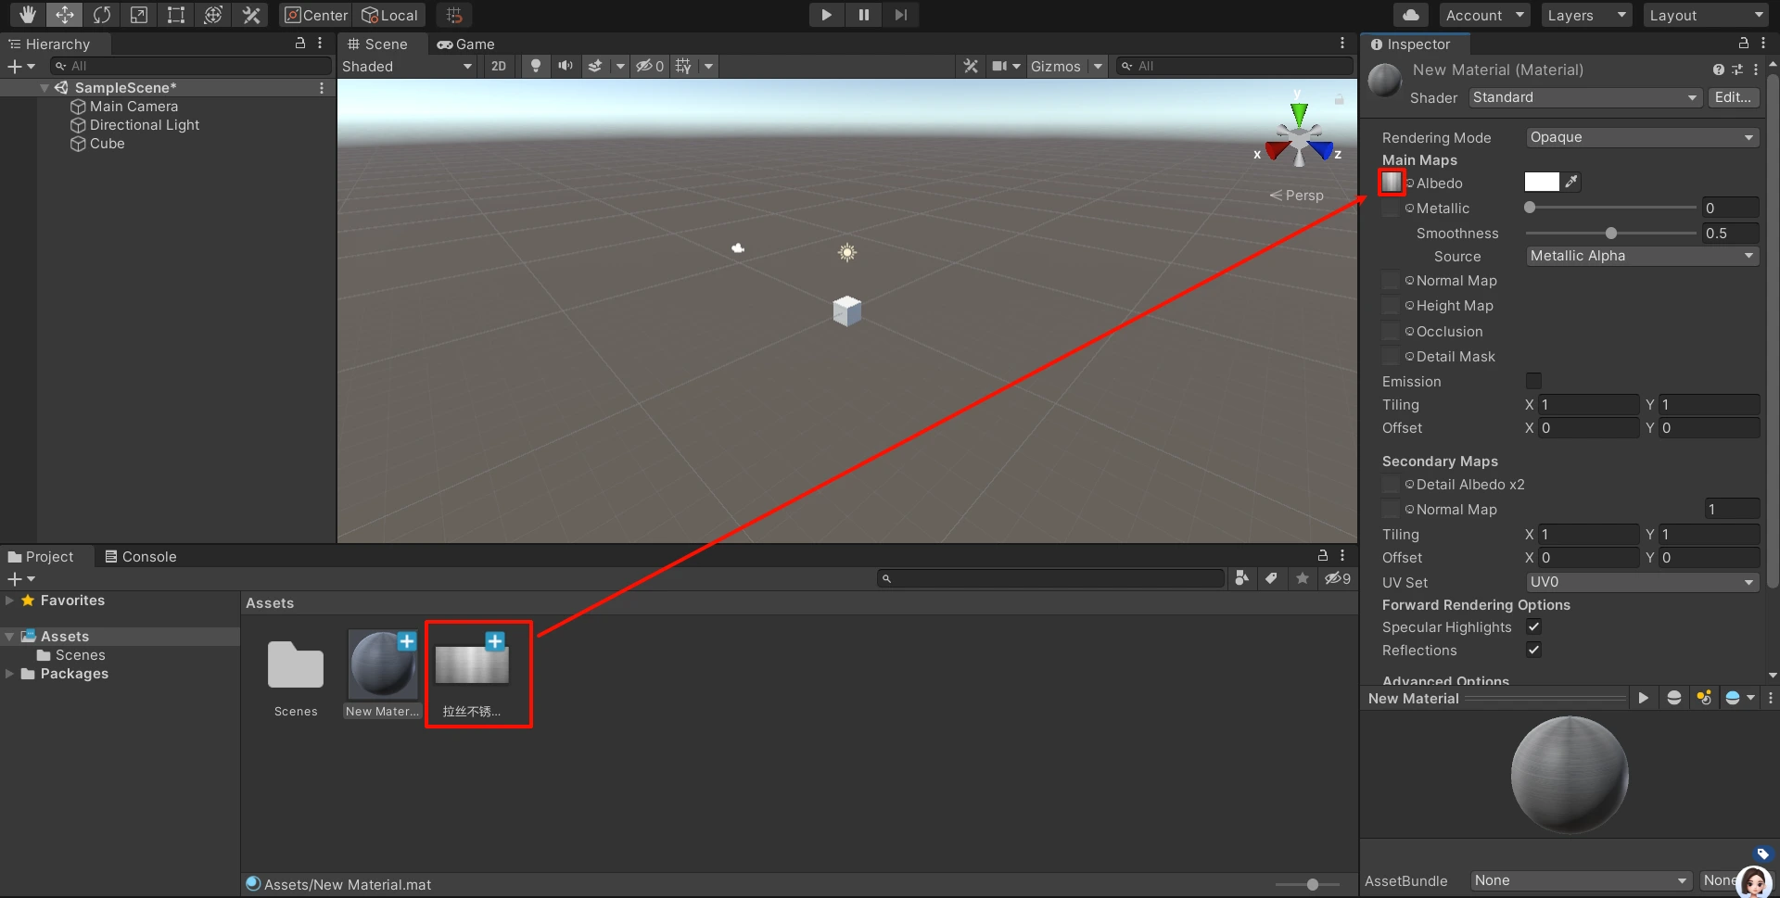Select the Hand tool in toolbar
This screenshot has height=898, width=1780.
click(x=28, y=15)
